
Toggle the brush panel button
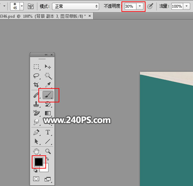[31, 6]
